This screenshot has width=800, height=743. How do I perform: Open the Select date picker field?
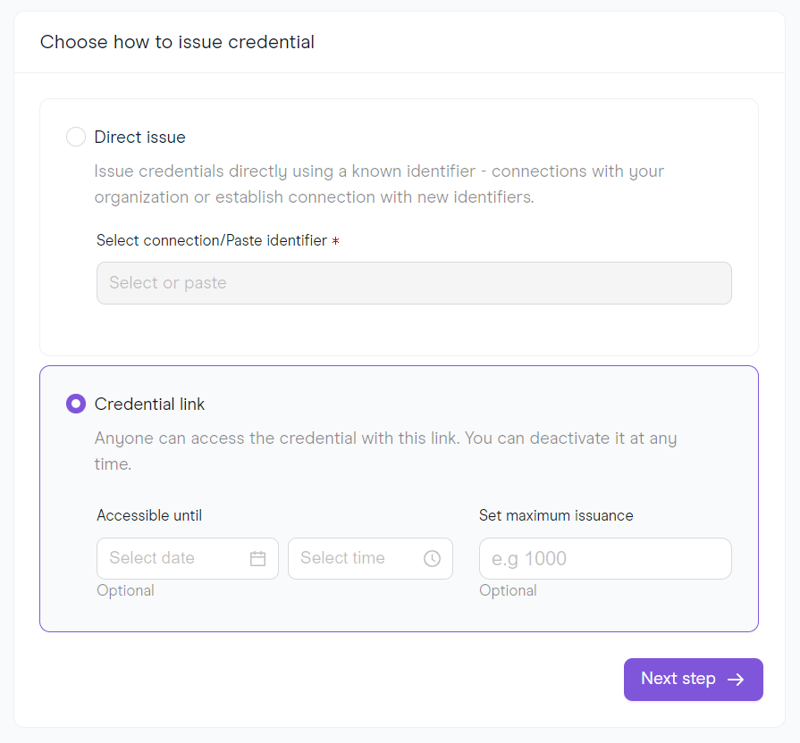point(187,558)
